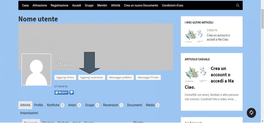Open the flavio profile avatar picture
The width and height of the screenshot is (264, 123).
[x=36, y=69]
